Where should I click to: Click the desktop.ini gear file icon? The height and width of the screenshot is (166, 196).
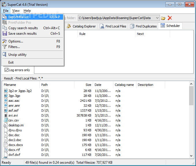coord(5,125)
